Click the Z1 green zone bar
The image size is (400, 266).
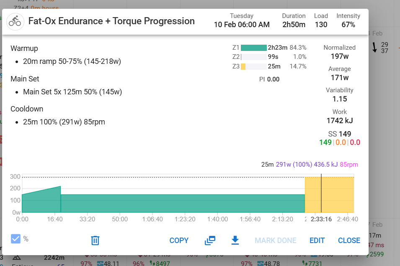point(254,48)
